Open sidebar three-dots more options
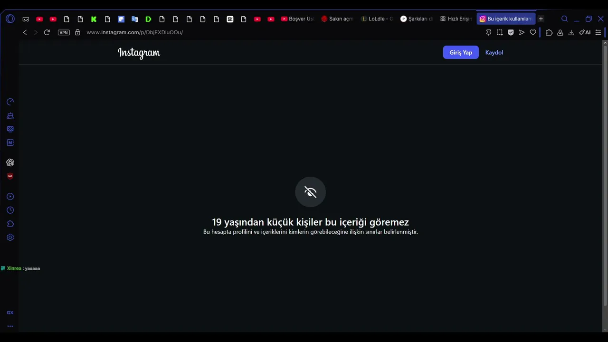This screenshot has width=608, height=342. coord(10,326)
